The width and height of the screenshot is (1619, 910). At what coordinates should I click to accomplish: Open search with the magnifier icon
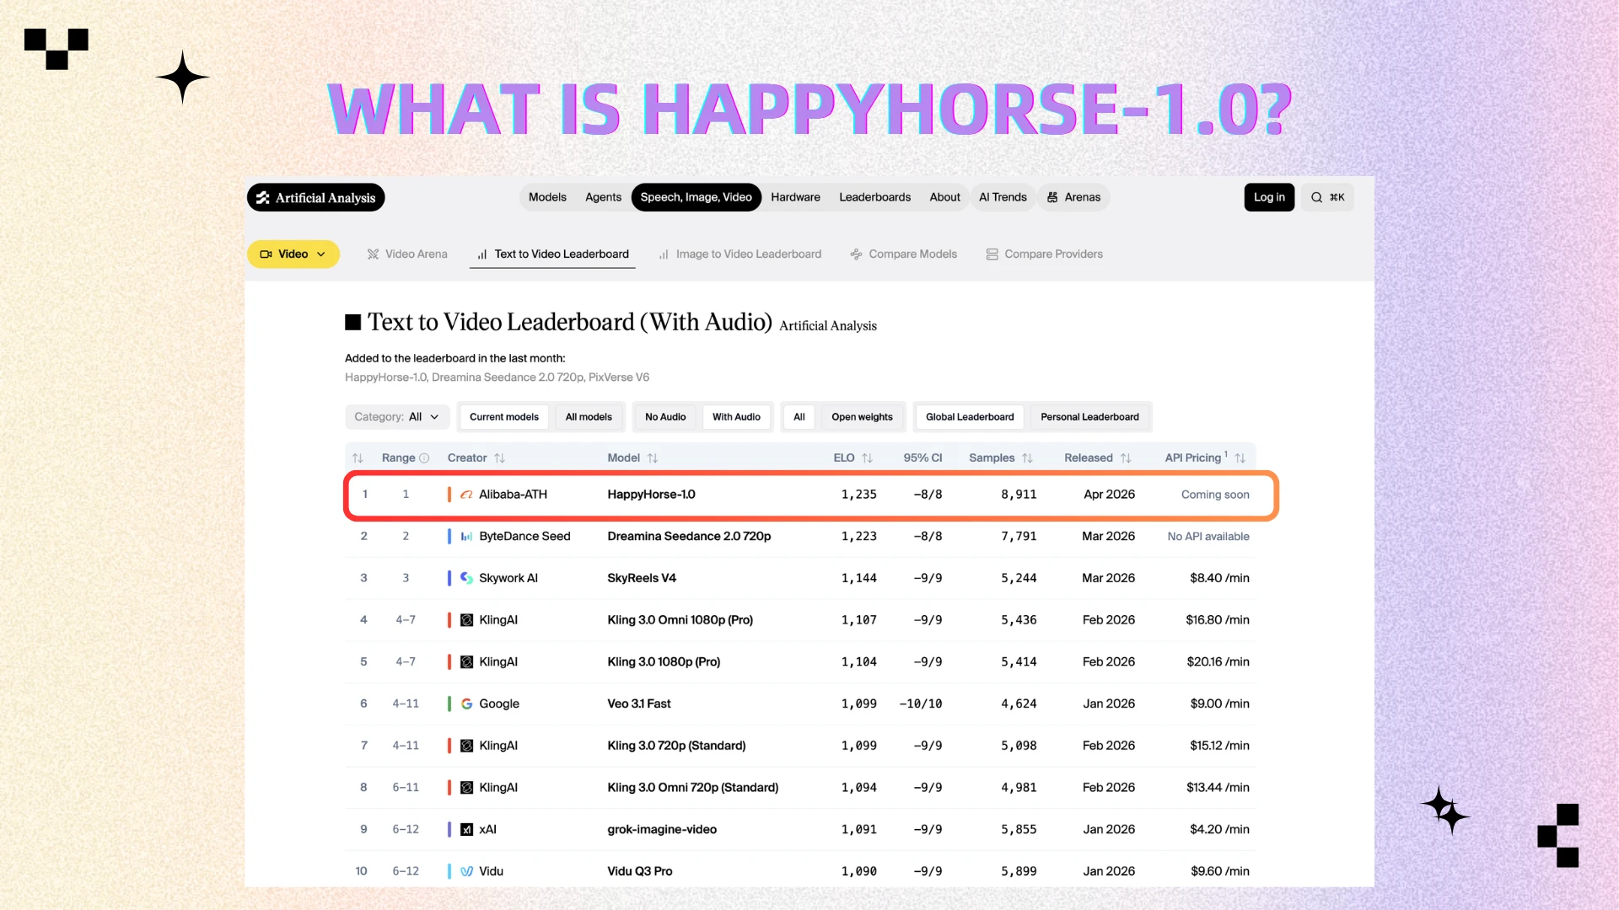(1317, 197)
